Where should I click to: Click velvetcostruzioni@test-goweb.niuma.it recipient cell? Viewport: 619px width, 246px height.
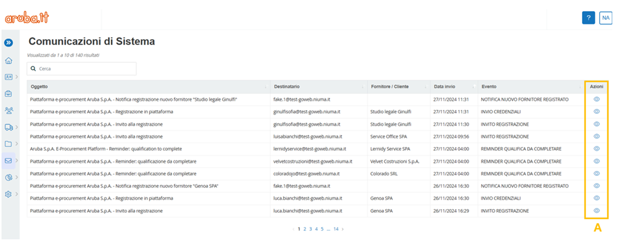pyautogui.click(x=313, y=161)
